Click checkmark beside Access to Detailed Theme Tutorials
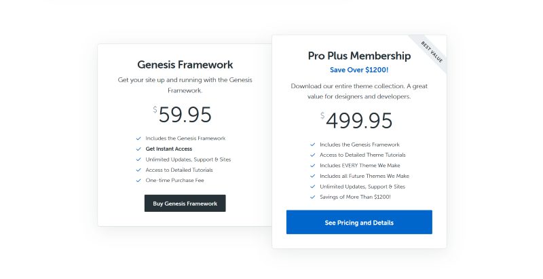Image resolution: width=543 pixels, height=279 pixels. tap(313, 155)
